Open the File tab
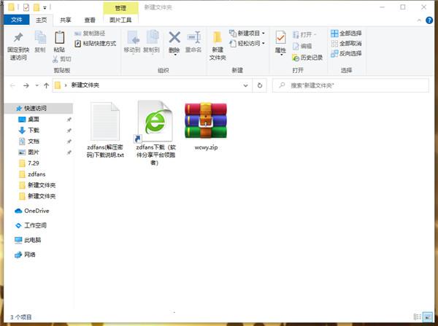Screen dimensions: 438x326 click(x=17, y=20)
